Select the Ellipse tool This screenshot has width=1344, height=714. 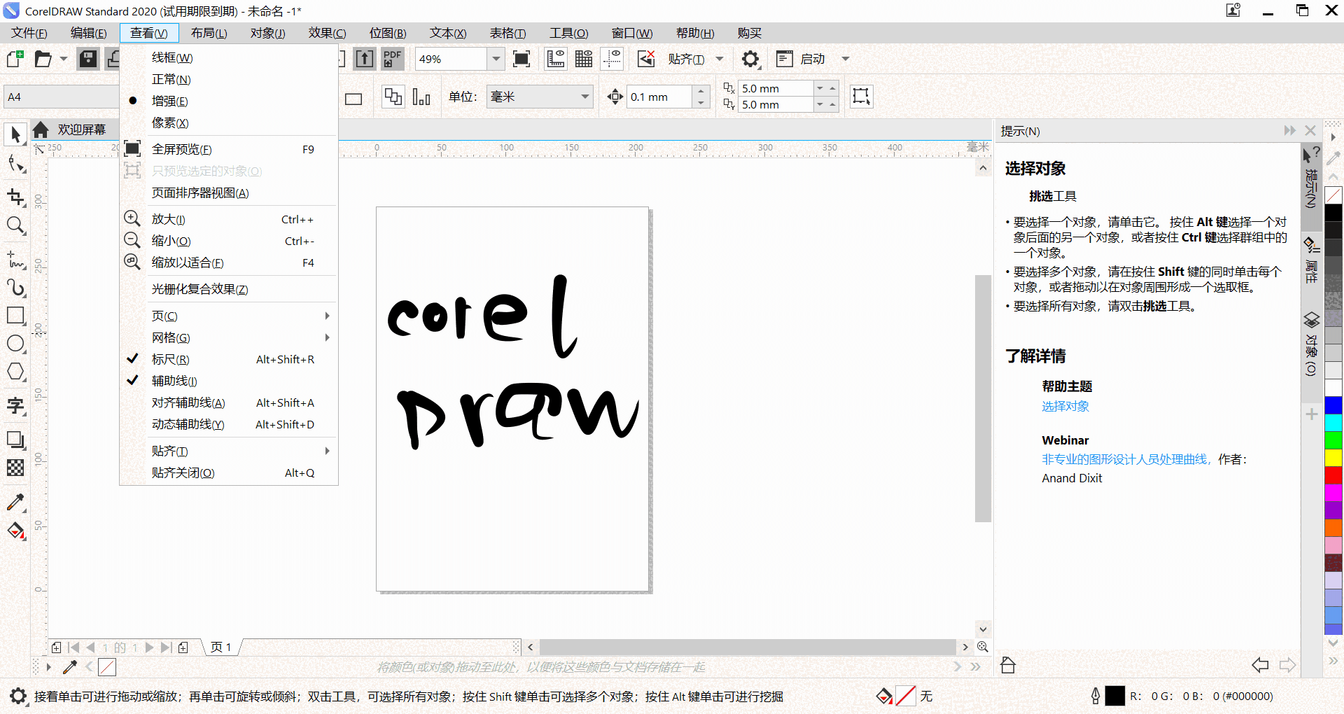(x=15, y=344)
